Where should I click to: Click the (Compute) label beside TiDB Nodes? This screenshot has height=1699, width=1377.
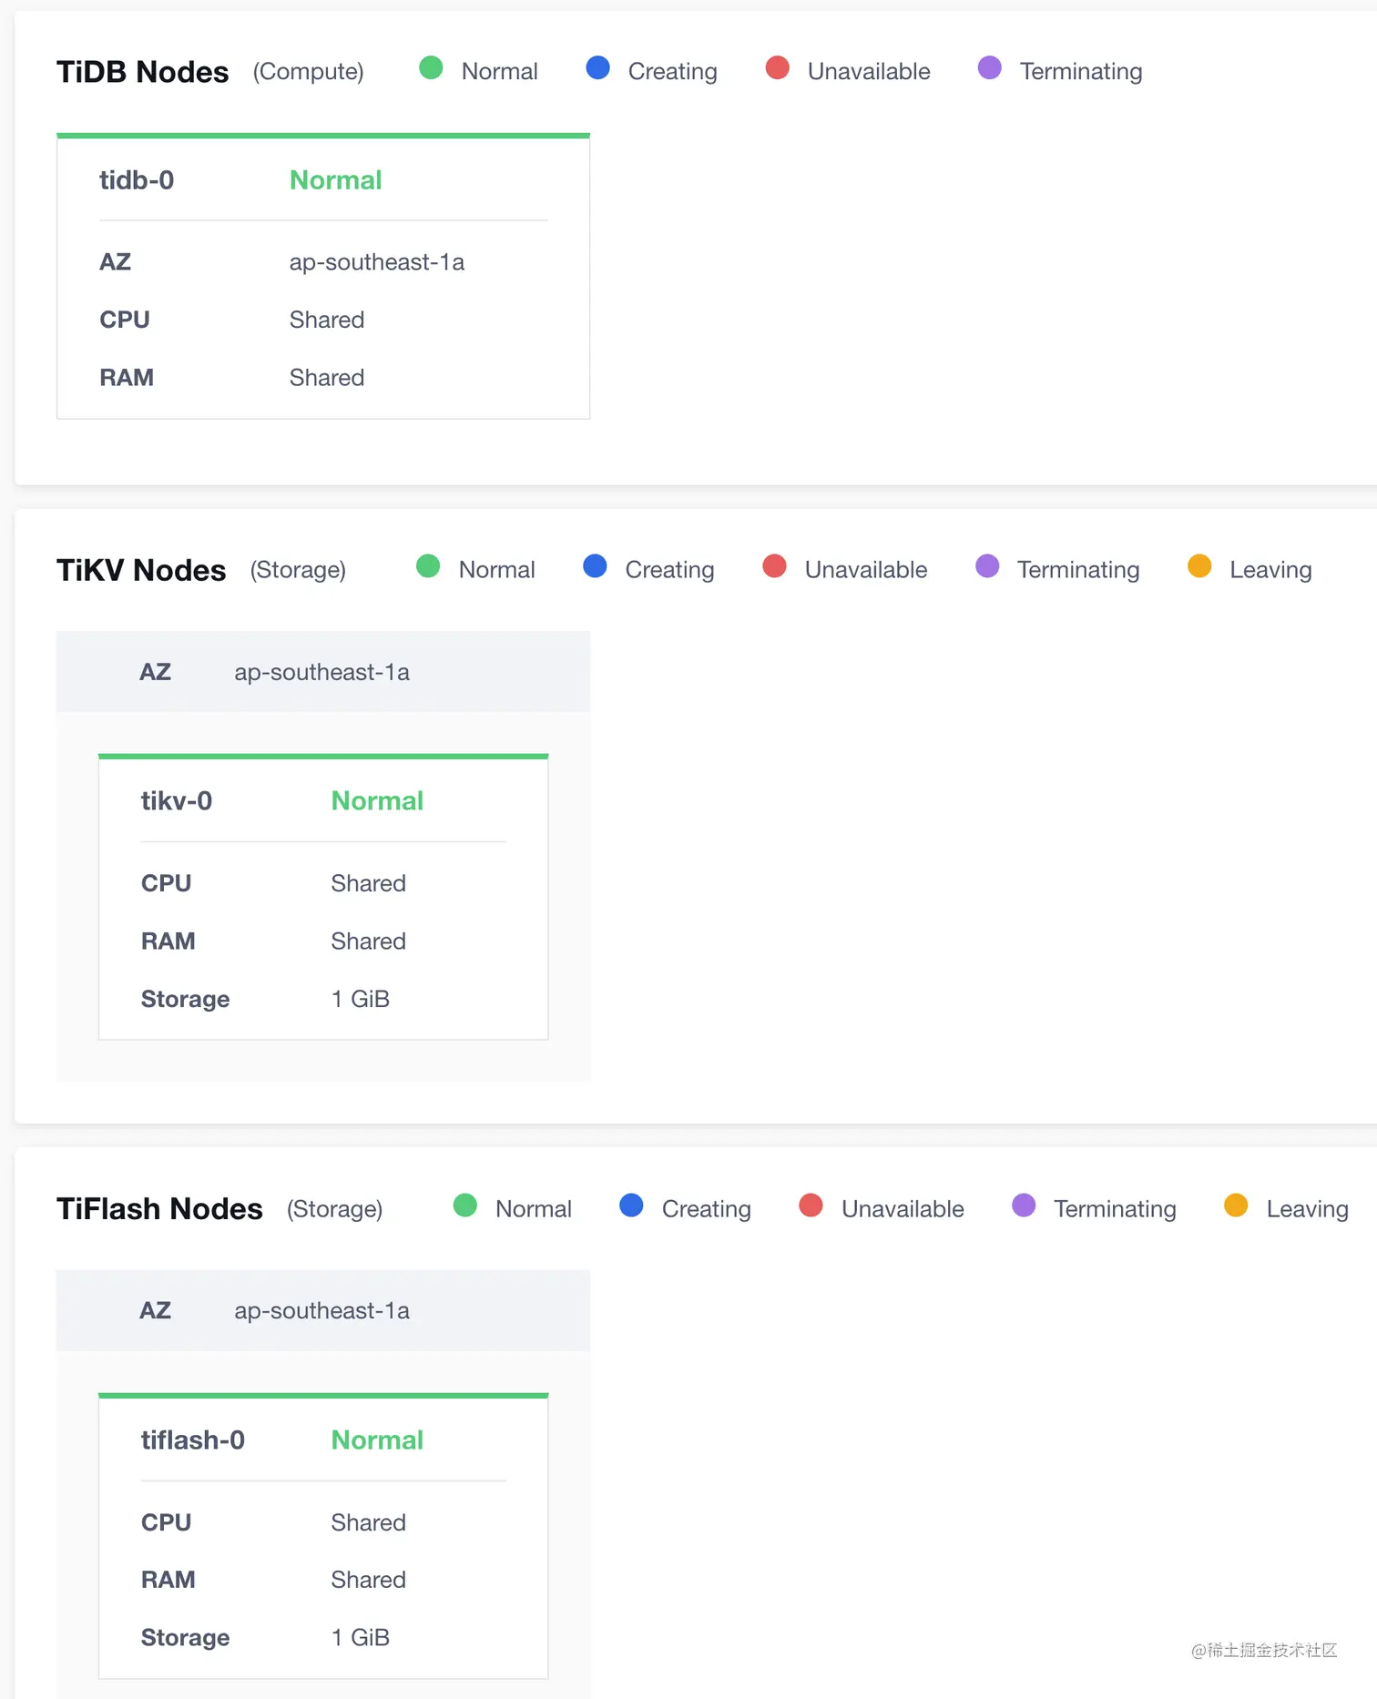309,72
